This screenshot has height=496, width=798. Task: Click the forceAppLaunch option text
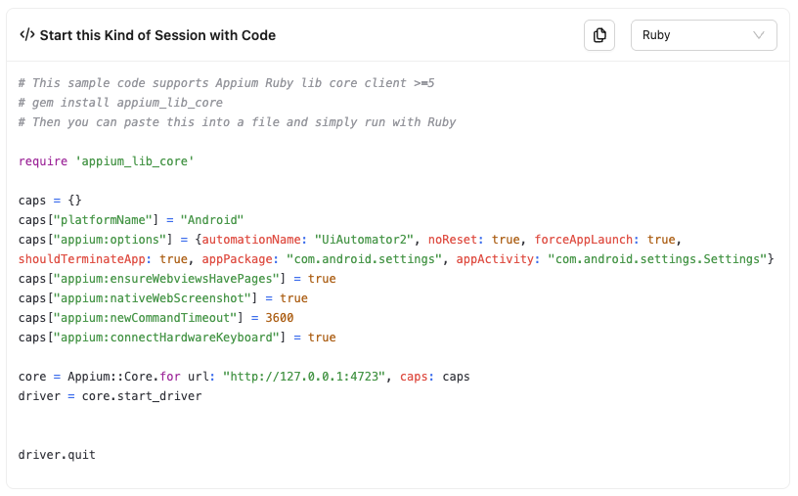(583, 240)
